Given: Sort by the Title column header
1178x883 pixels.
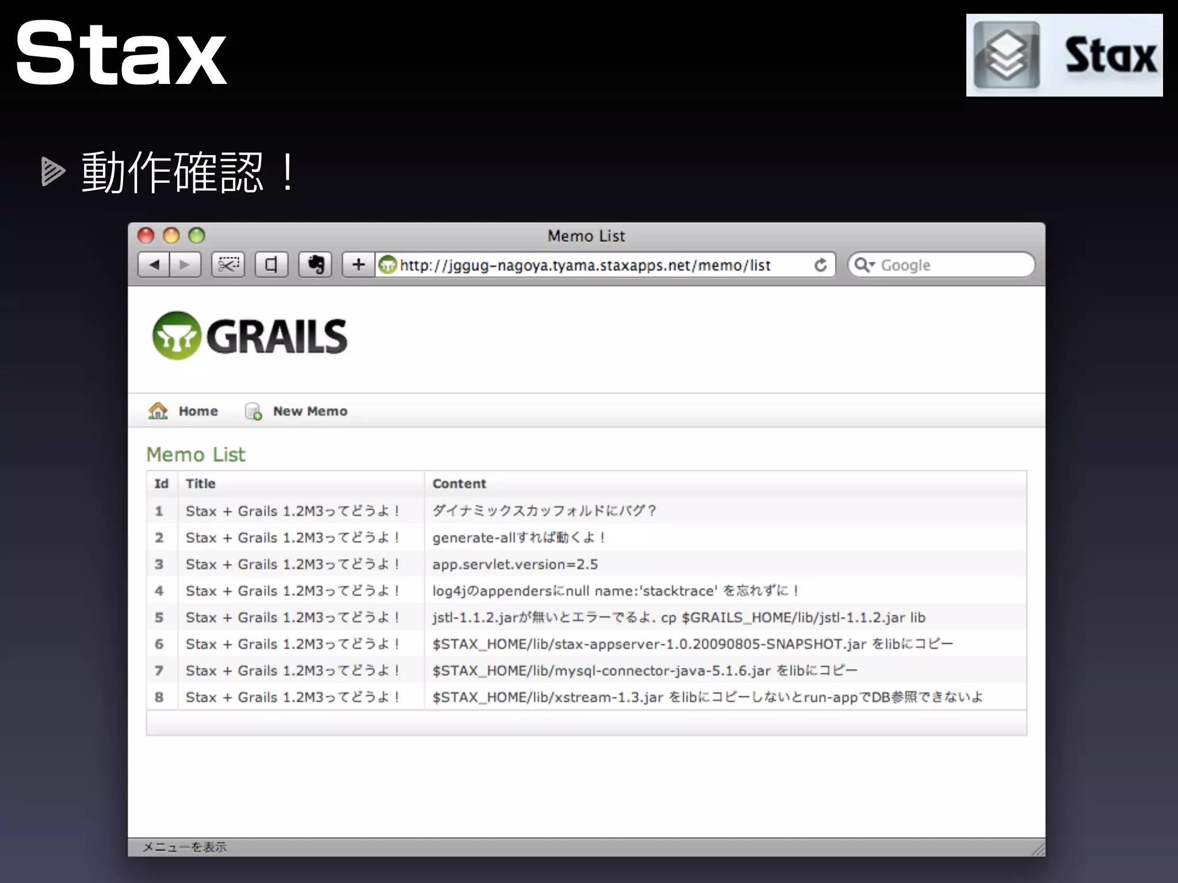Looking at the screenshot, I should [x=200, y=483].
